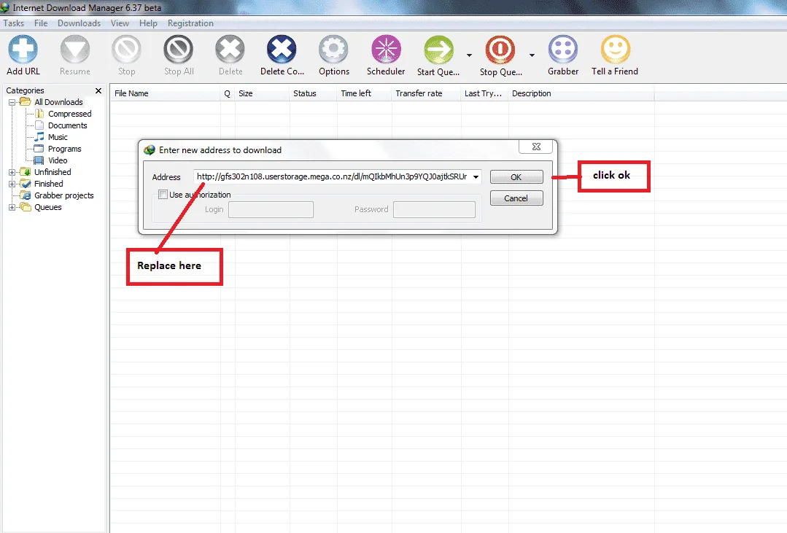Click the Grabber projects folder icon

25,195
